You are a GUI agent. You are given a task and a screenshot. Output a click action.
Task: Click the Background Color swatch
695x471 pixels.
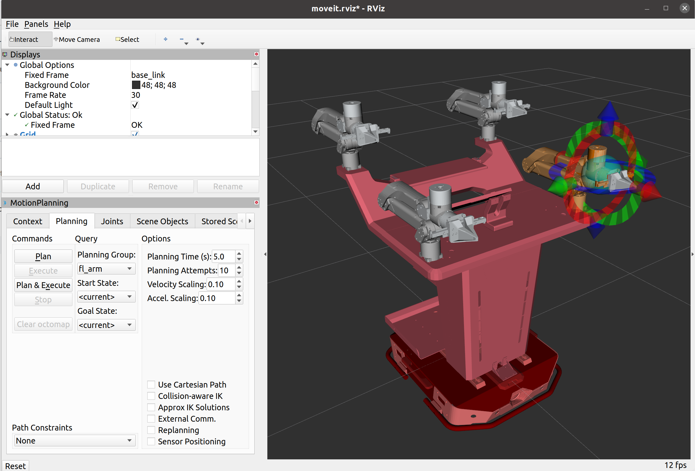(x=136, y=85)
